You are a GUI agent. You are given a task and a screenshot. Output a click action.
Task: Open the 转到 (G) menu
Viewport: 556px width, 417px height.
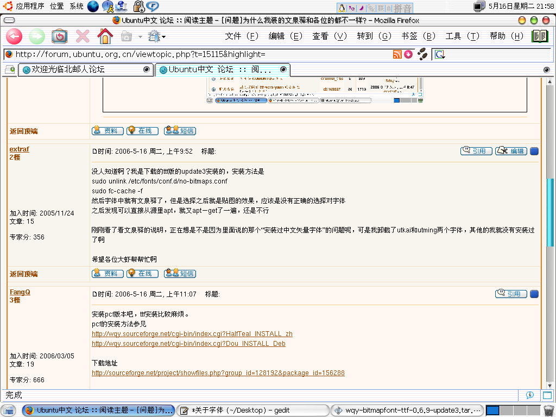[x=374, y=36]
